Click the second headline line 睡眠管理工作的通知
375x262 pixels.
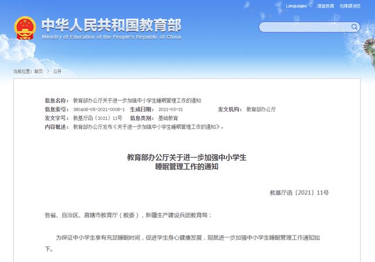(x=186, y=167)
